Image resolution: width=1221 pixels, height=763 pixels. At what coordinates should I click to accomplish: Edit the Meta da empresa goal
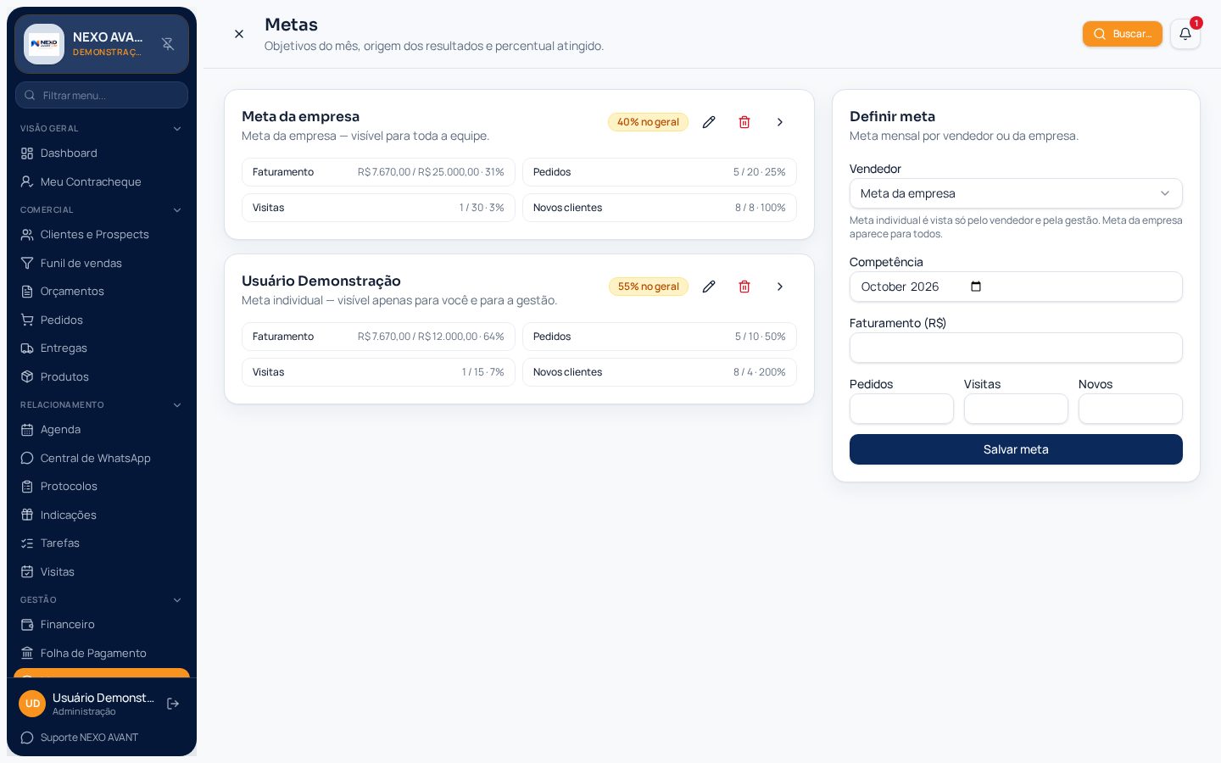[709, 122]
